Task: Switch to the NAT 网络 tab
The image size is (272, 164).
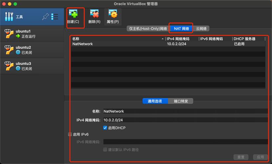Action: coord(181,29)
